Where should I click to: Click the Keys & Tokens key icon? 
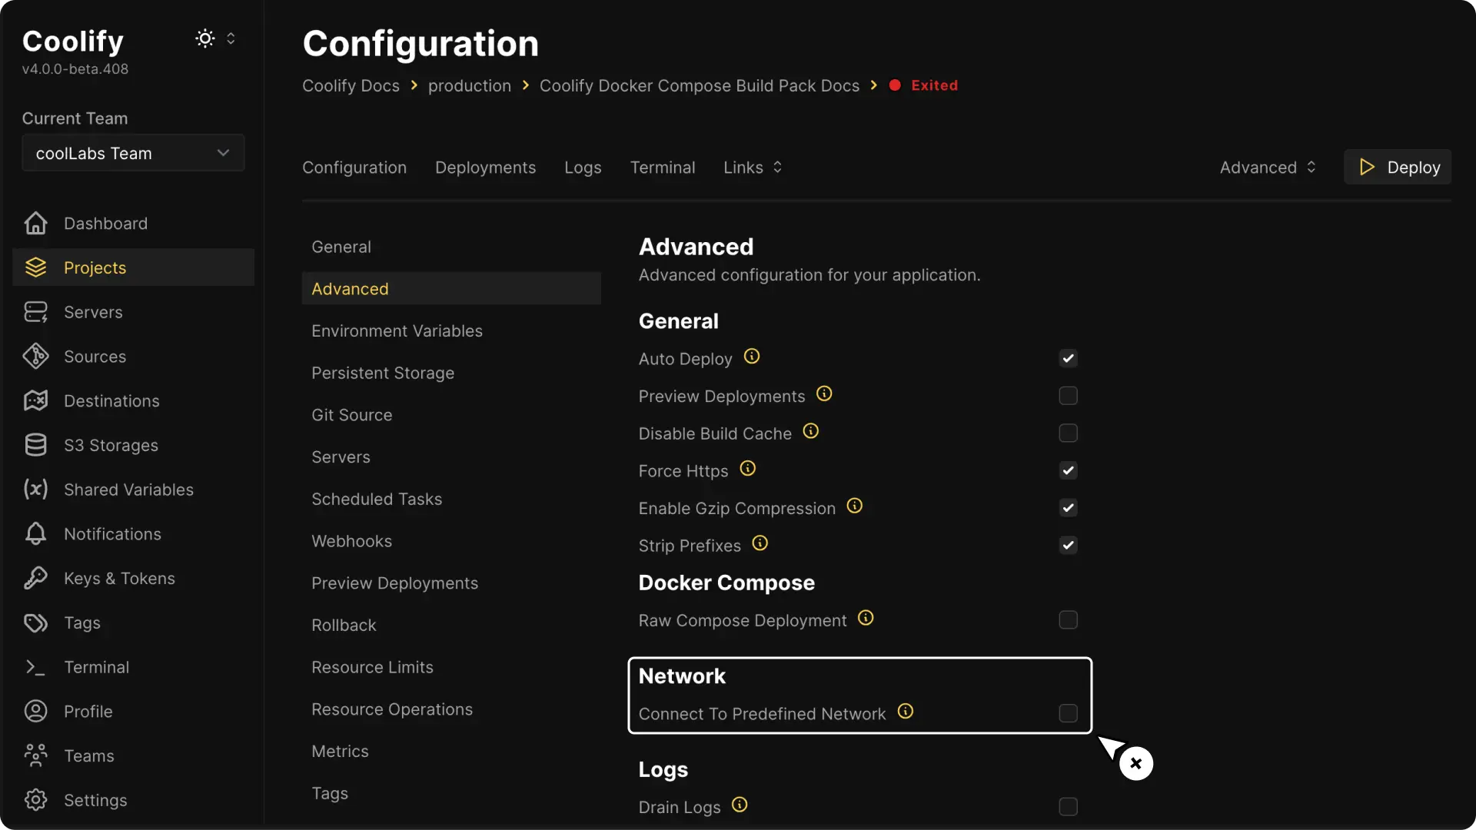coord(35,578)
